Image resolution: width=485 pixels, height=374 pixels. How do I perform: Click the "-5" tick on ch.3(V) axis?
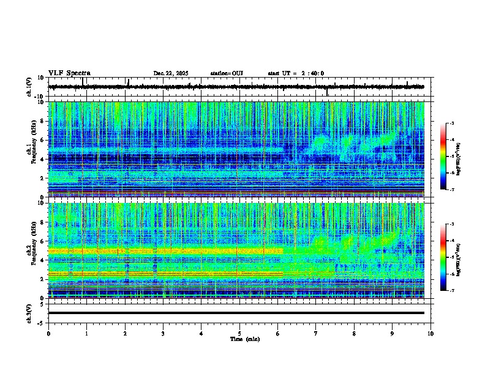pyautogui.click(x=42, y=323)
